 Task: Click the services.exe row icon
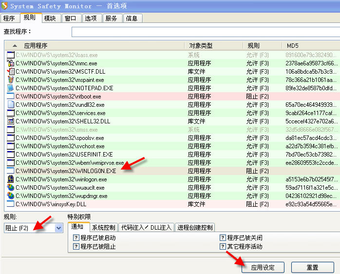pyautogui.click(x=10, y=113)
